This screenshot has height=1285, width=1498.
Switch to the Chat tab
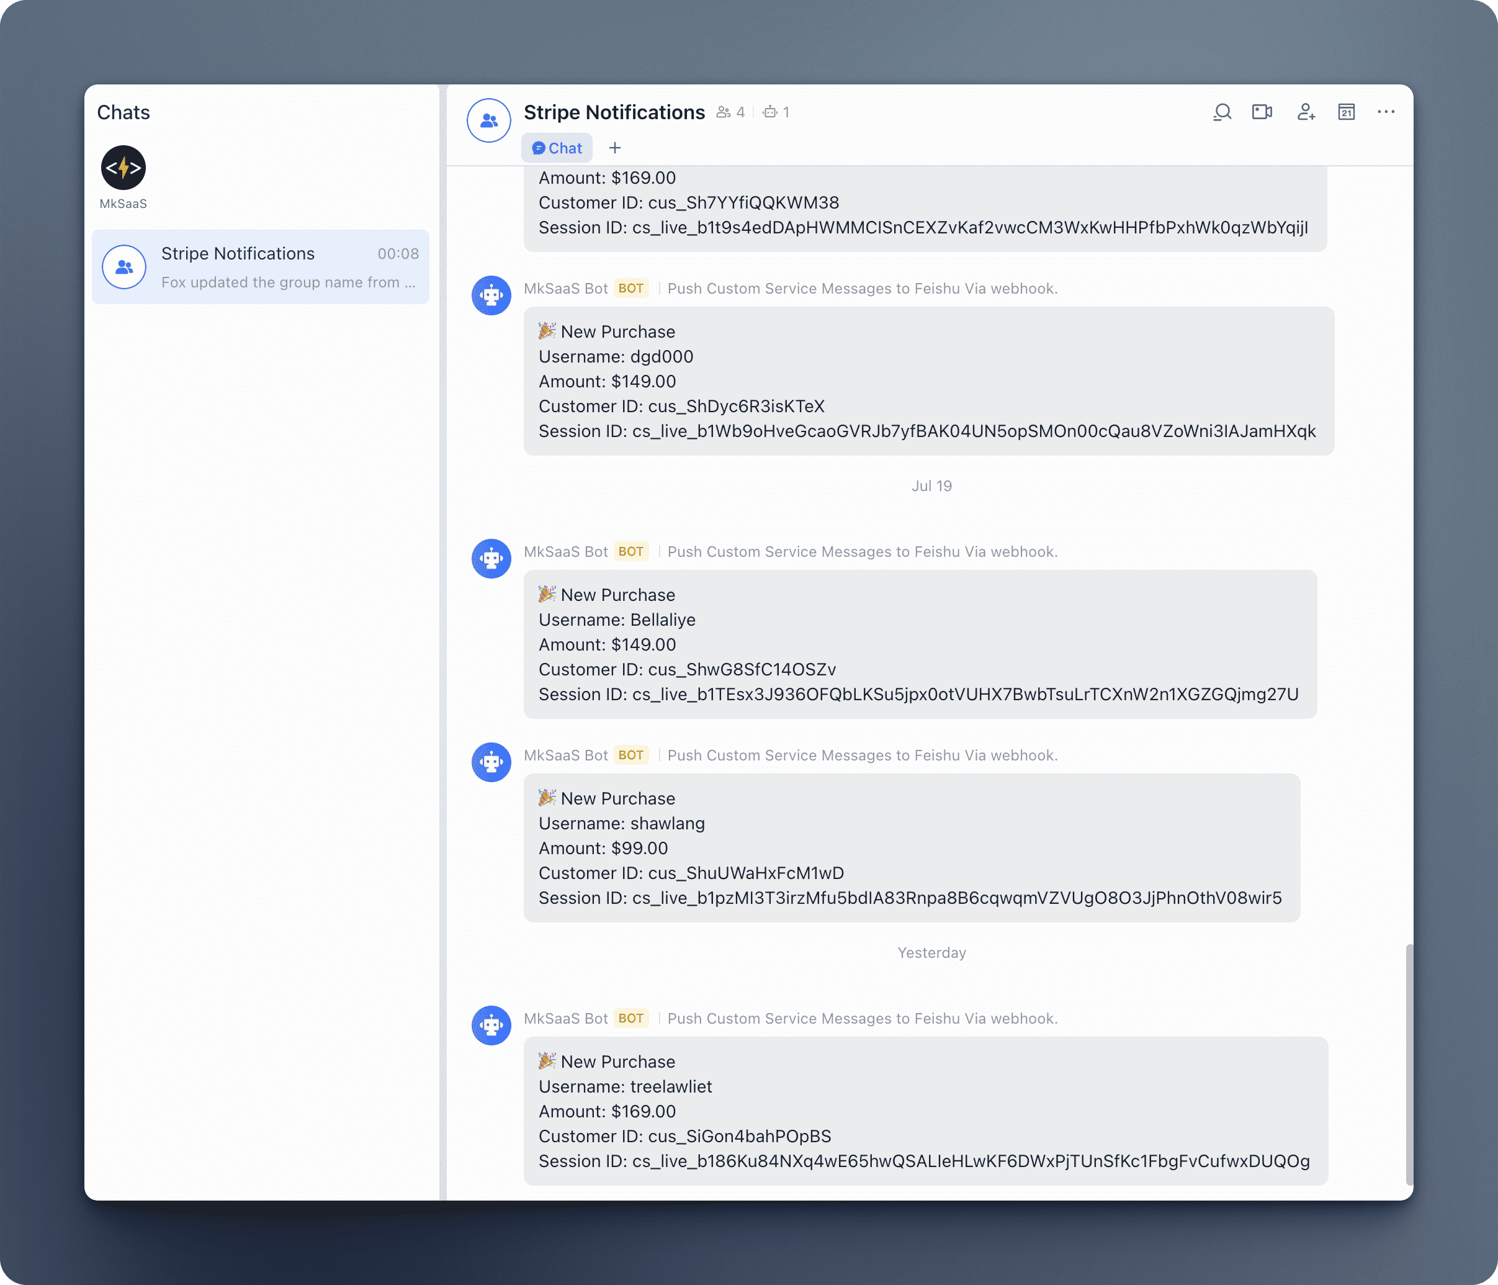557,148
